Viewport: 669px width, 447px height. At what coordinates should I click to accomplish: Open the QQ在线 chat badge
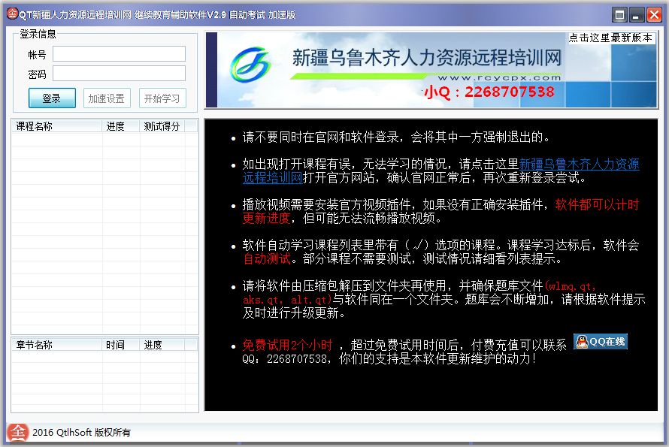[600, 342]
